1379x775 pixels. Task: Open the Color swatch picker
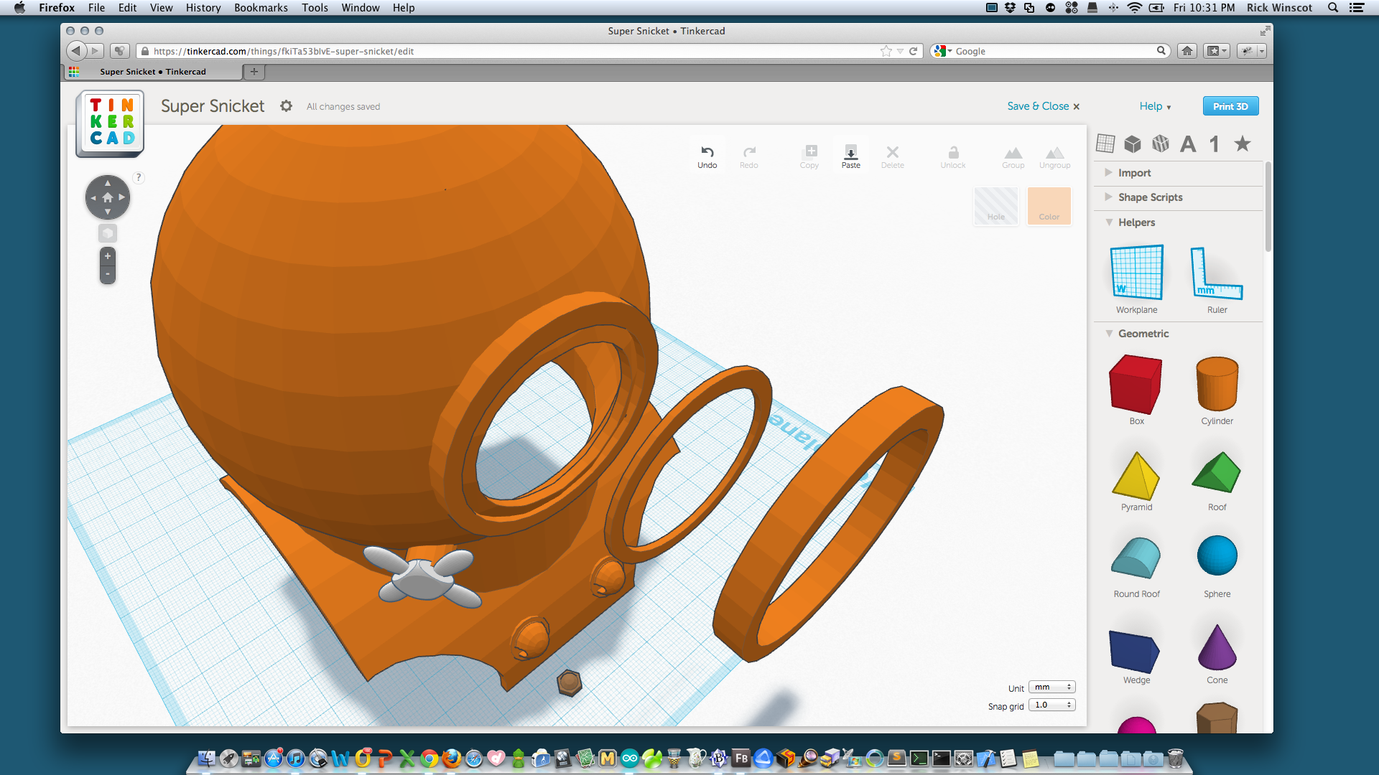tap(1049, 206)
